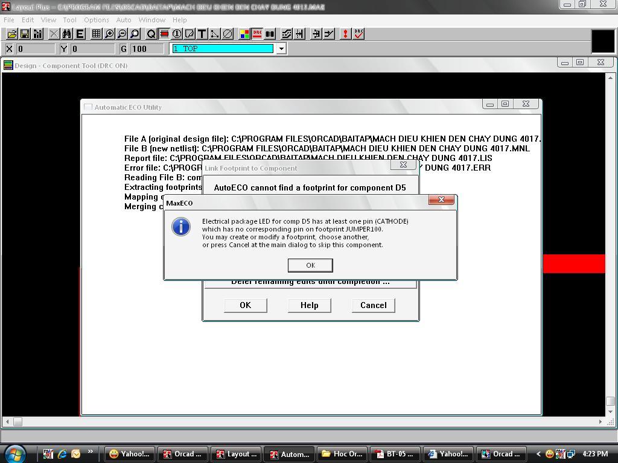Switch to 'BT-05 ...' PDF taskbar button
618x463 pixels.
395,454
